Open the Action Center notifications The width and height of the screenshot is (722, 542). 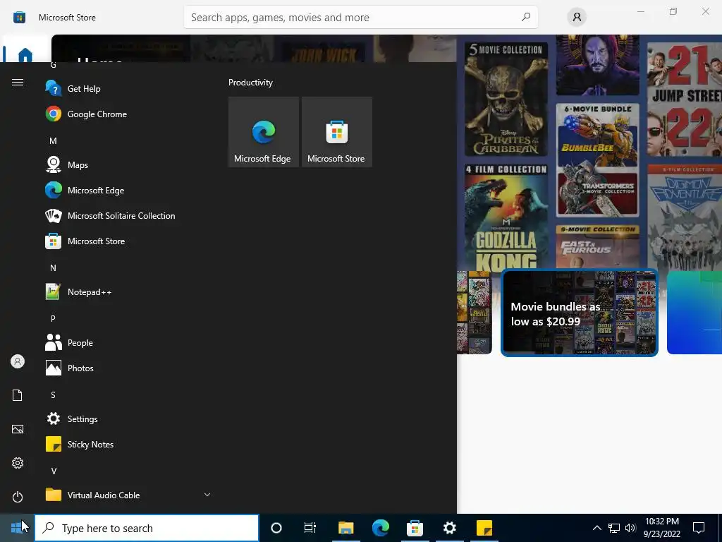click(699, 528)
